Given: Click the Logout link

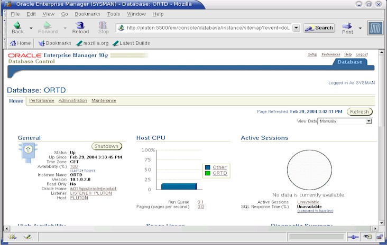Looking at the screenshot, I should (362, 54).
